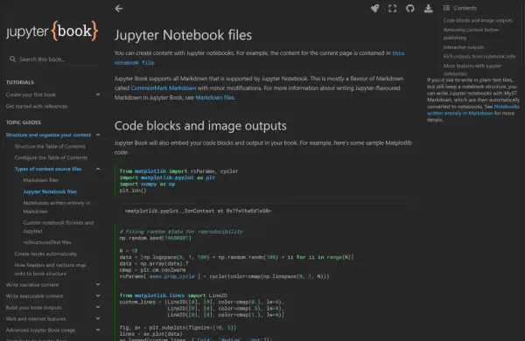525x341 pixels.
Task: Click the Jupyter Book logo
Action: click(x=52, y=31)
